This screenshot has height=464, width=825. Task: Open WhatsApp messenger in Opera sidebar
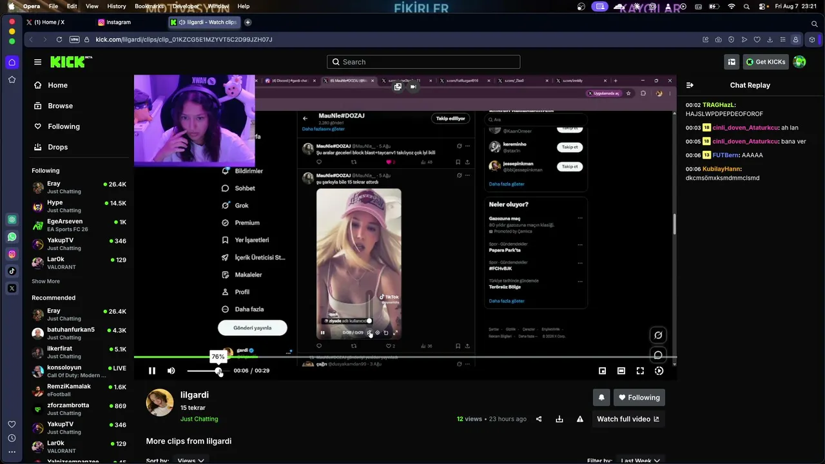[12, 237]
